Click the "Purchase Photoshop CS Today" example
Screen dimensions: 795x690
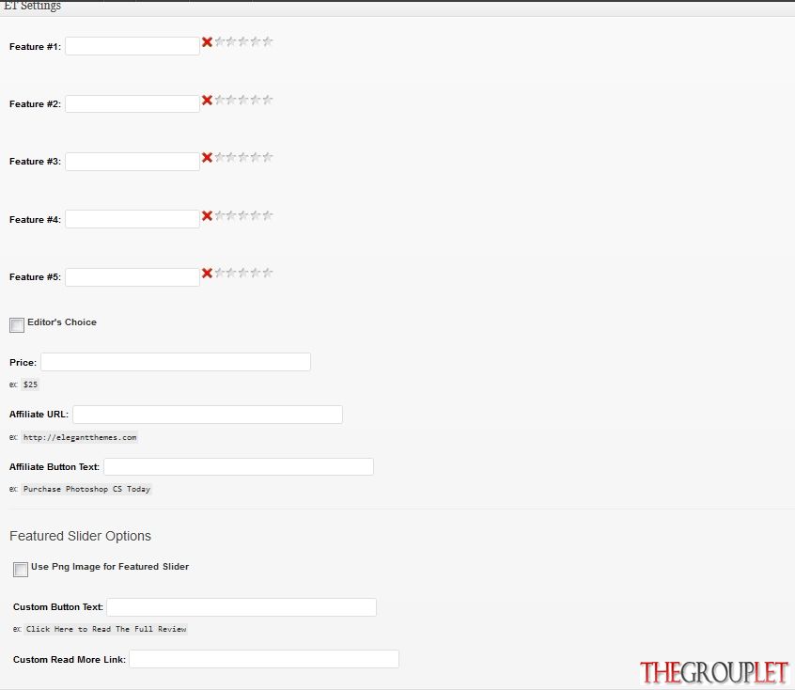86,489
